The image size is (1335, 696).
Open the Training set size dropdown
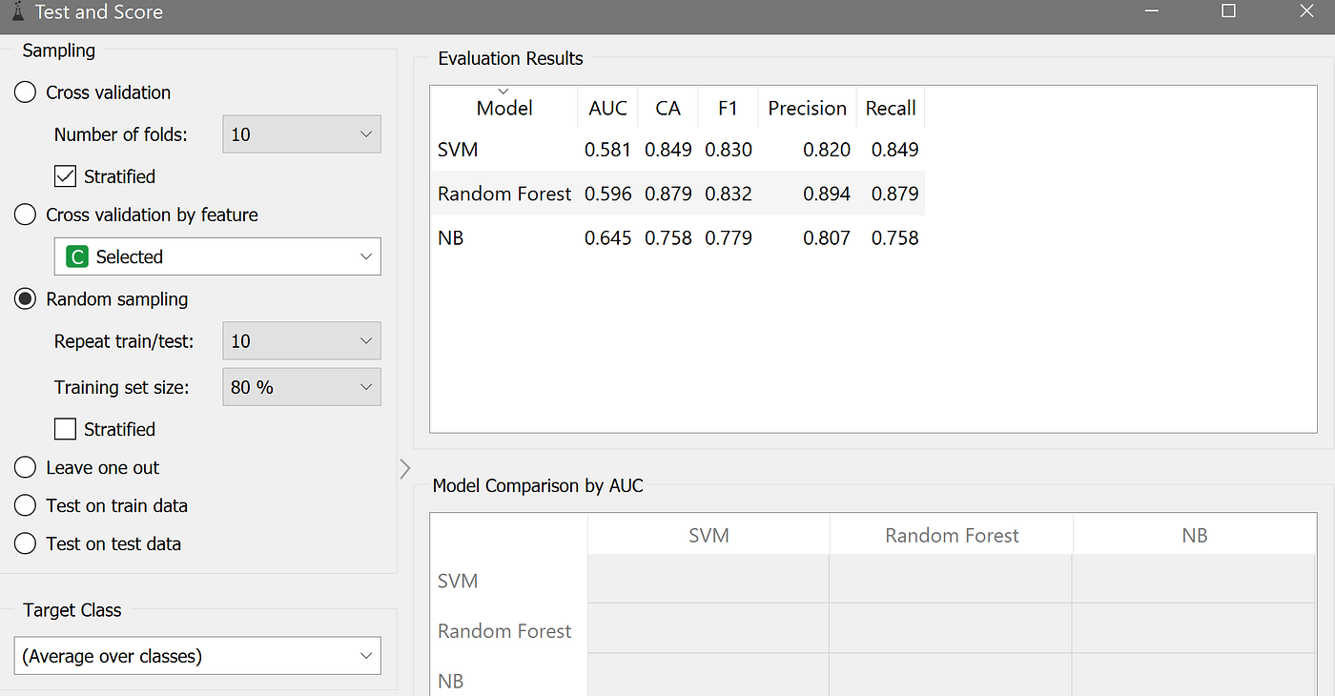301,387
